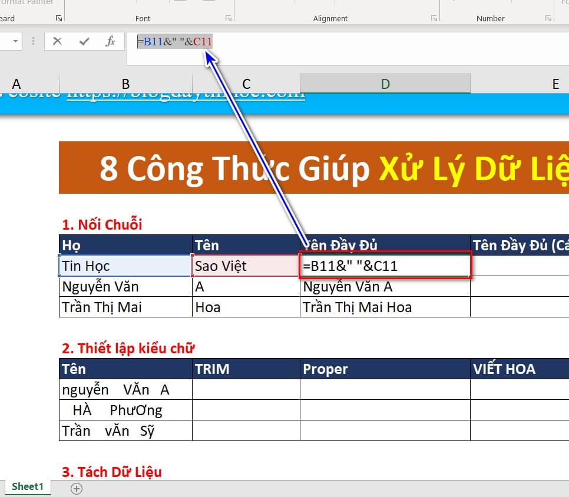Open the website link in blue banner
The image size is (569, 497).
coord(186,97)
